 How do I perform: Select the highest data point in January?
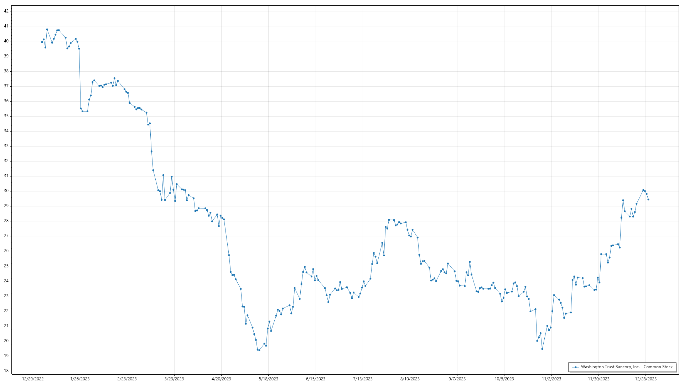tap(47, 30)
